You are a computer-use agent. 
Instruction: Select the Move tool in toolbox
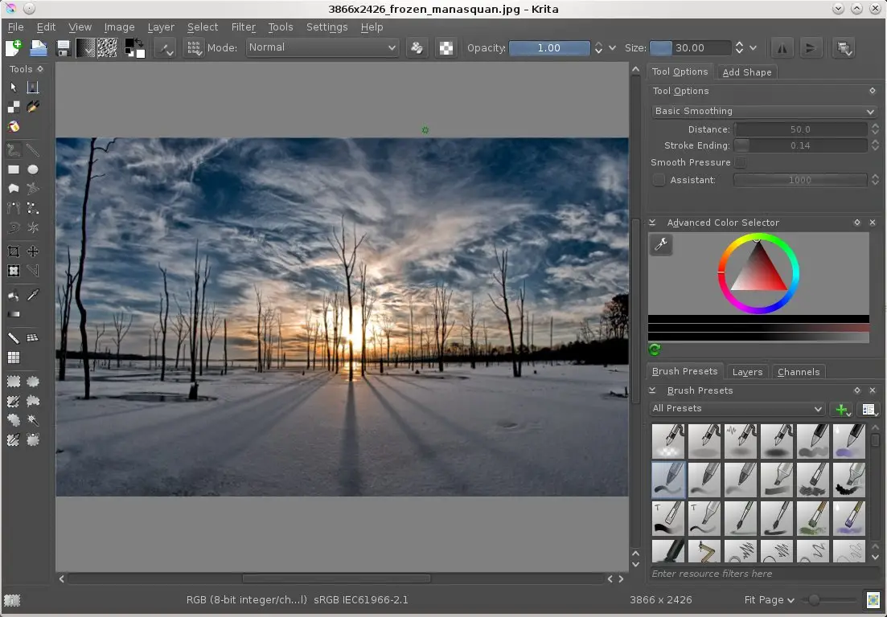point(33,252)
